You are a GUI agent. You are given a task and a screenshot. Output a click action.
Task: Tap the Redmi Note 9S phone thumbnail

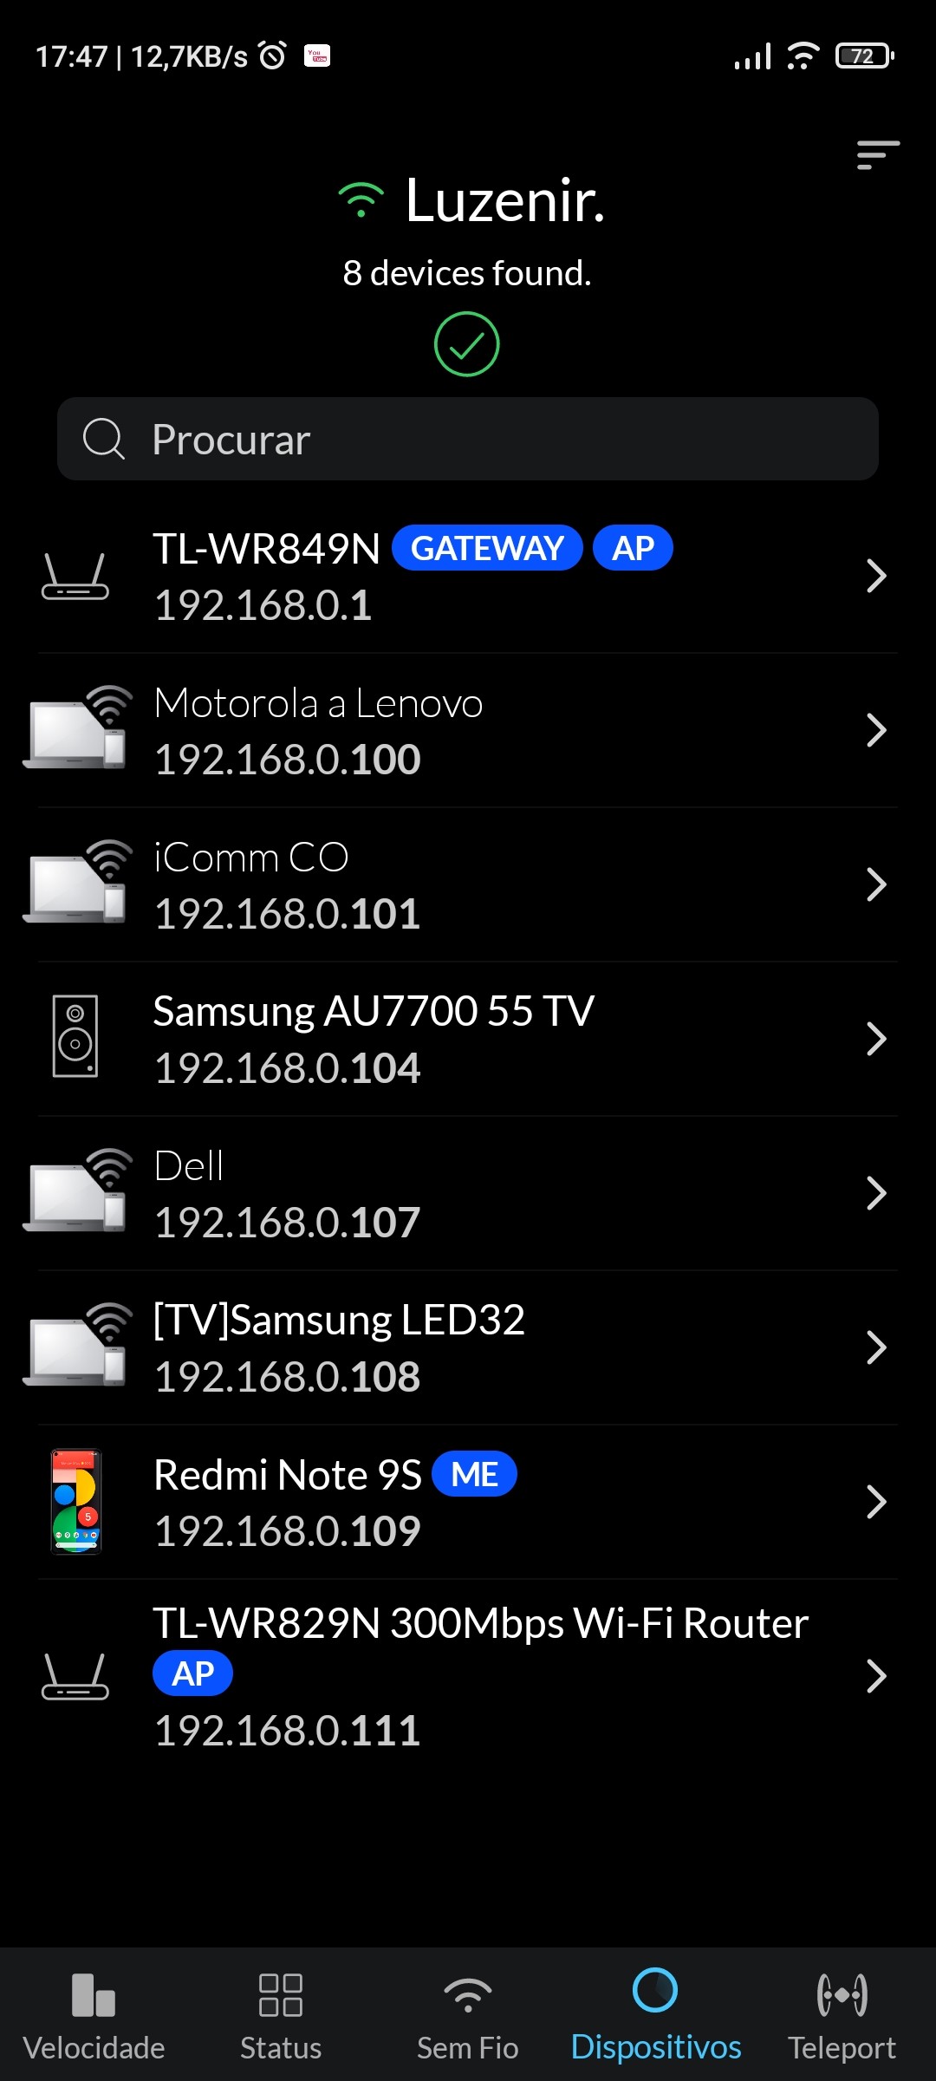pyautogui.click(x=76, y=1502)
